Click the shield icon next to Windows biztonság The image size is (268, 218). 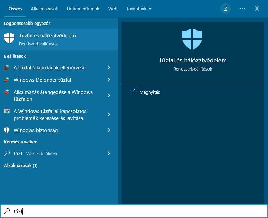click(x=7, y=130)
